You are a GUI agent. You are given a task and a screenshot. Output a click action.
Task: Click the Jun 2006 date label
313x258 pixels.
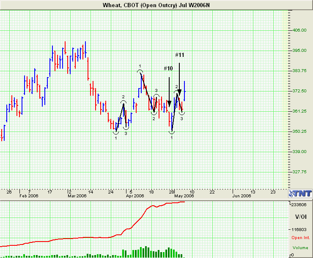point(242,196)
